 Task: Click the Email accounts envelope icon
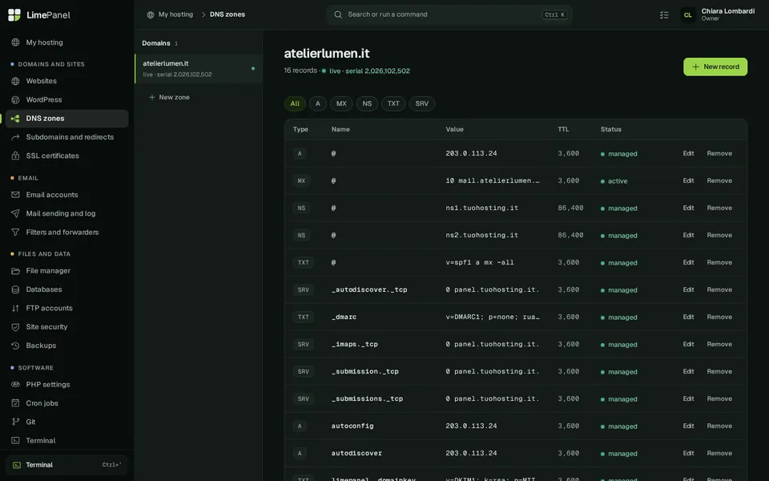(16, 195)
